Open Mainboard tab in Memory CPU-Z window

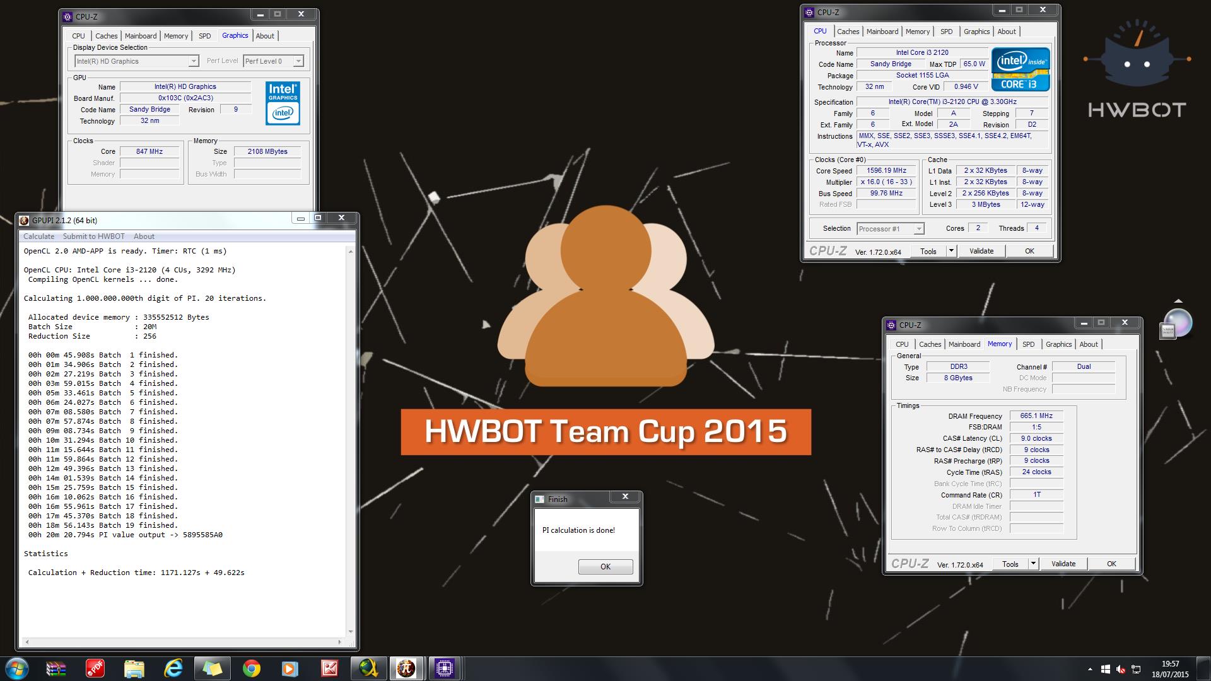964,344
